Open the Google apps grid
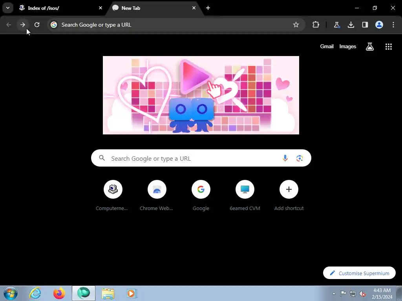402x301 pixels. tap(389, 47)
